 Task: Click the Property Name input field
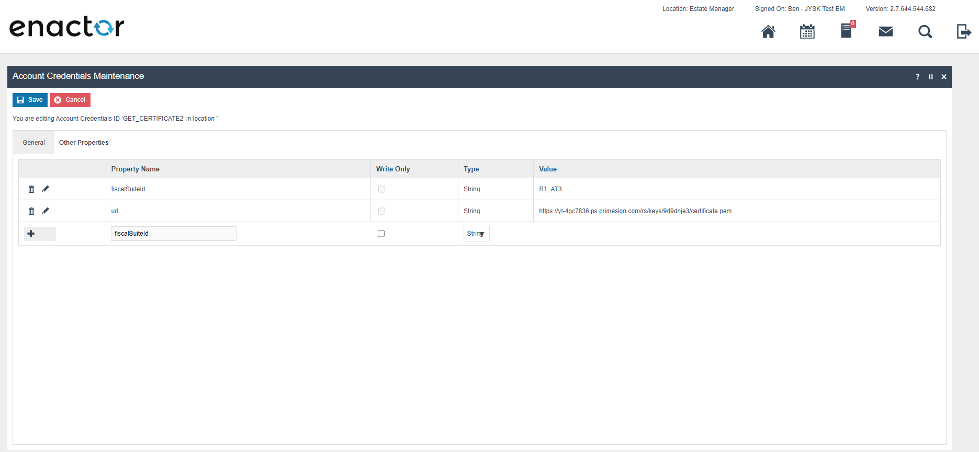coord(173,234)
